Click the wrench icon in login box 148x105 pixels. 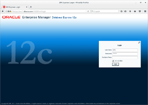139,43
